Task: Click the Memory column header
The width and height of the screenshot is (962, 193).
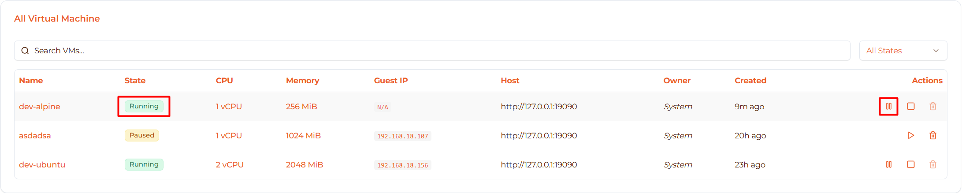Action: tap(302, 81)
